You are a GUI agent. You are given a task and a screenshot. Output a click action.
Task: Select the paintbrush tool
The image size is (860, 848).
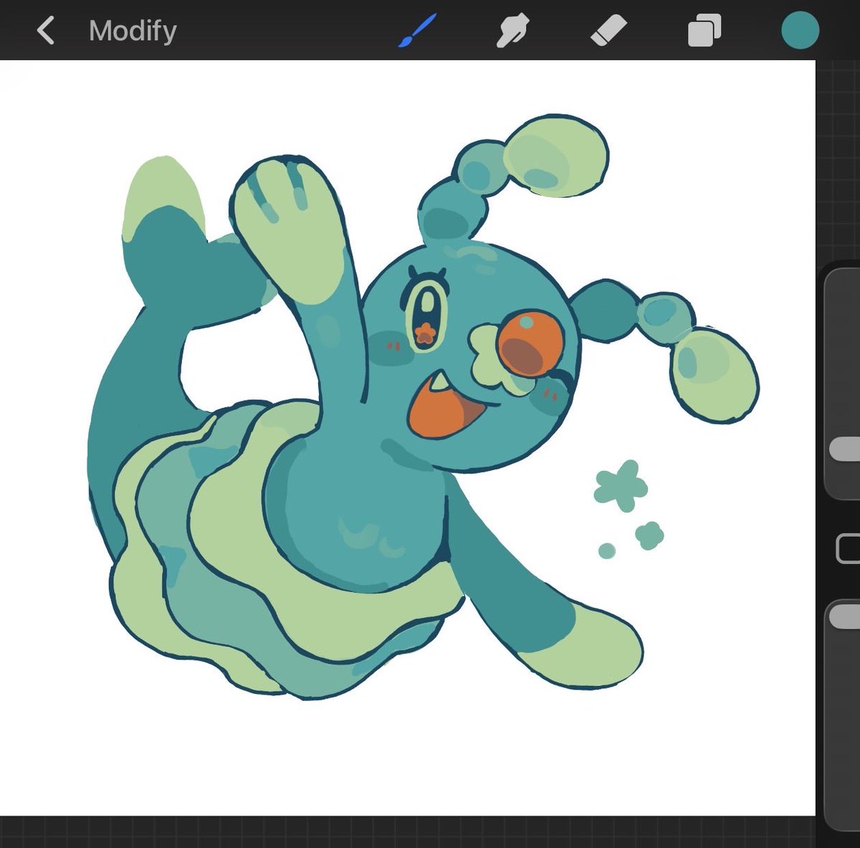418,31
